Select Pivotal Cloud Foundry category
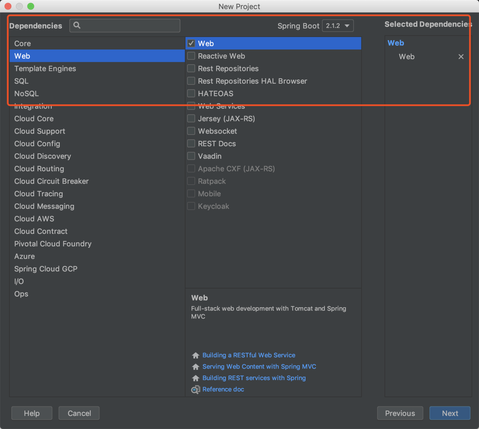This screenshot has width=479, height=429. [97, 244]
